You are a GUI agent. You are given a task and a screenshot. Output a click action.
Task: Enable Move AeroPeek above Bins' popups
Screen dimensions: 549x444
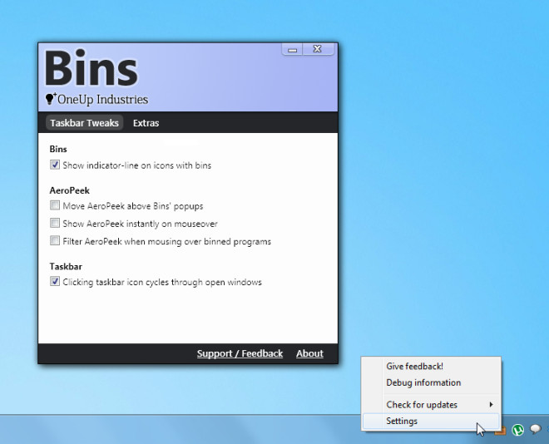(55, 205)
